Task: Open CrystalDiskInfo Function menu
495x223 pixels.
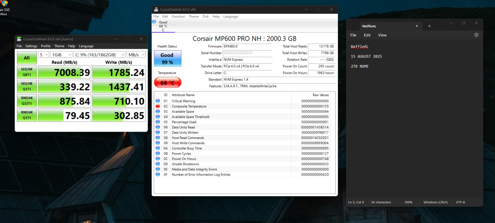Action: tap(178, 17)
